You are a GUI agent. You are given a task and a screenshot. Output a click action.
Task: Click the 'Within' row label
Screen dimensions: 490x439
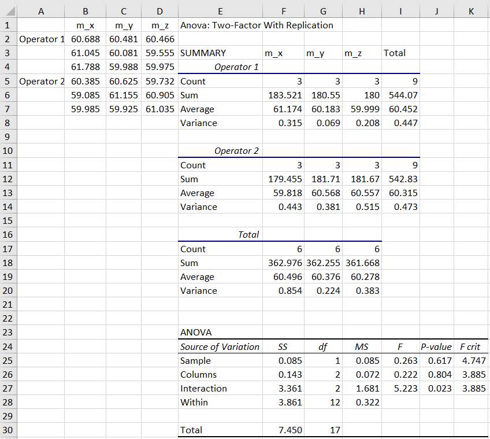[194, 402]
